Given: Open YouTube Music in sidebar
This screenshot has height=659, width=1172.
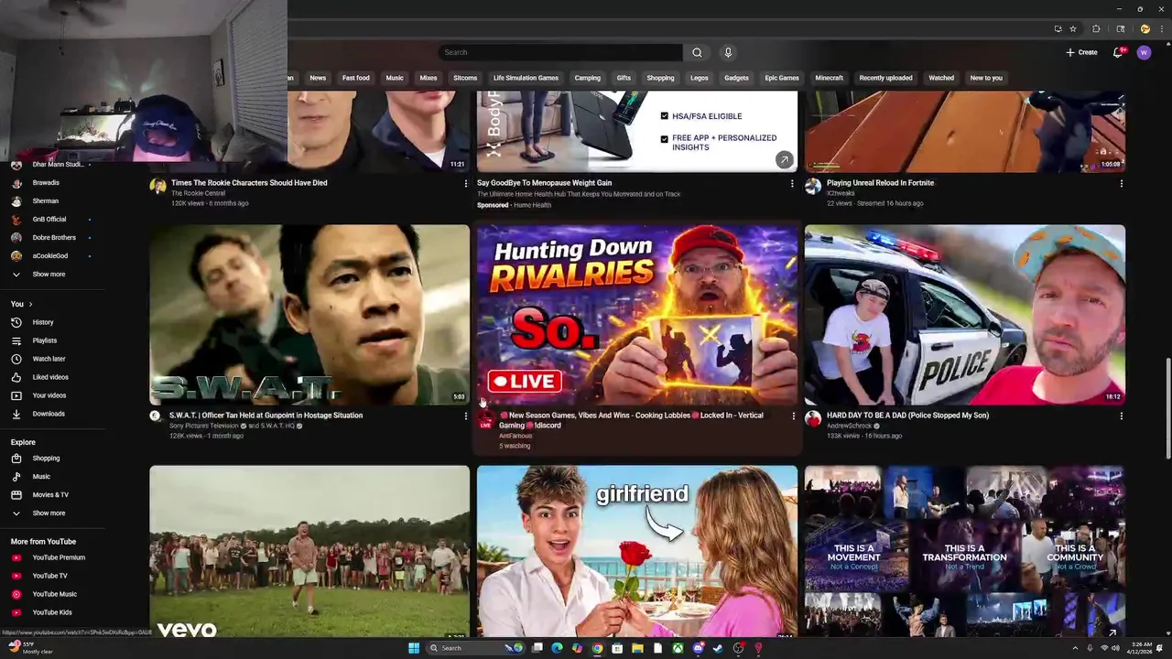Looking at the screenshot, I should [x=54, y=594].
